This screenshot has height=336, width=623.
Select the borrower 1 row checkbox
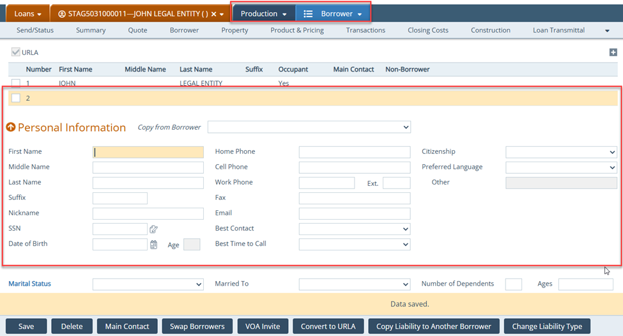(16, 83)
